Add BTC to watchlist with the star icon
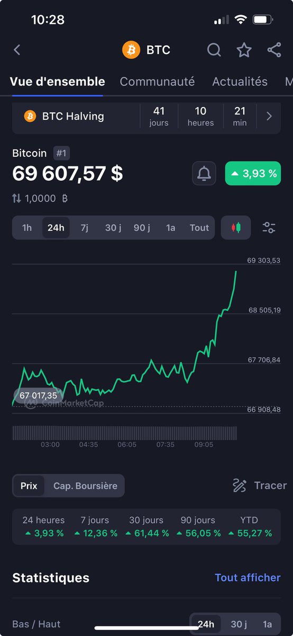The height and width of the screenshot is (636, 293). pos(244,50)
